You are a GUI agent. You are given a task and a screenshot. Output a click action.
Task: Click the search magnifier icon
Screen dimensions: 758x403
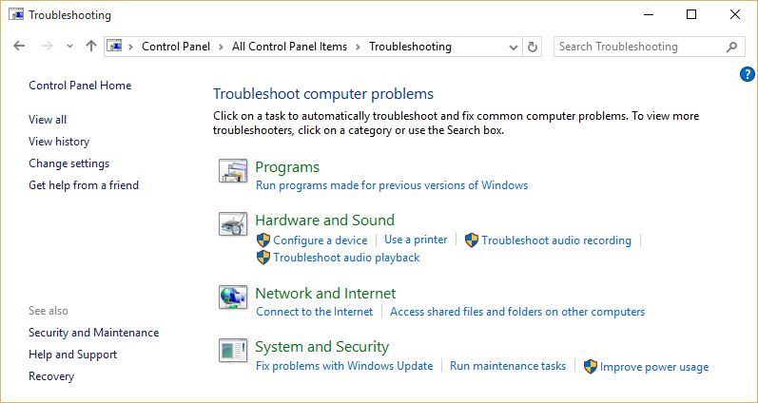731,47
